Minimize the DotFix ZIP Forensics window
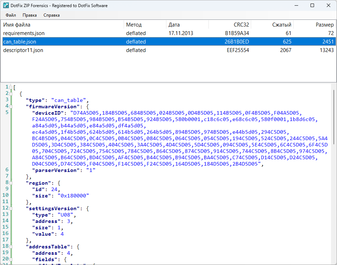Image resolution: width=337 pixels, height=265 pixels. (x=296, y=6)
